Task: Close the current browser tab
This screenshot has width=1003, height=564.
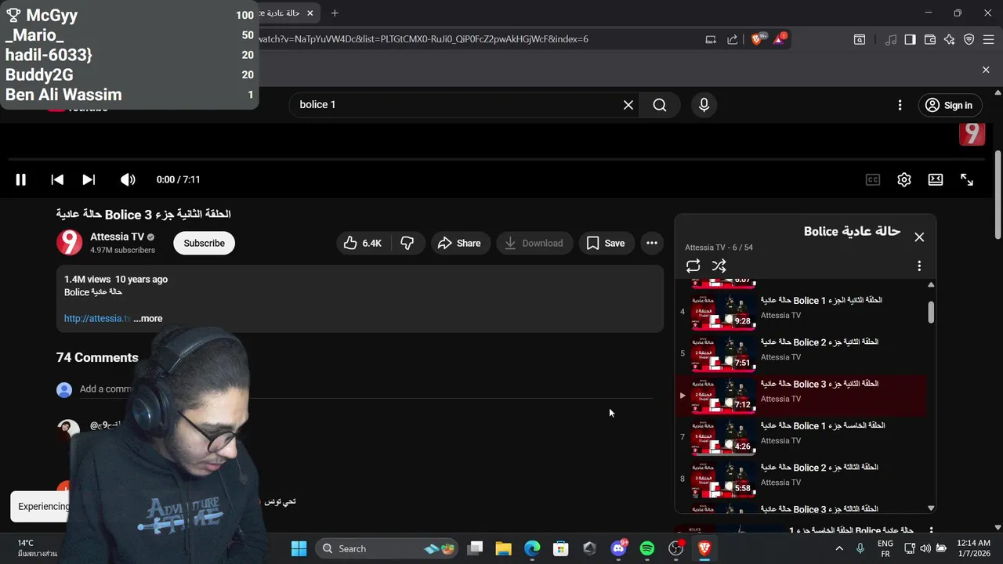Action: pyautogui.click(x=311, y=13)
